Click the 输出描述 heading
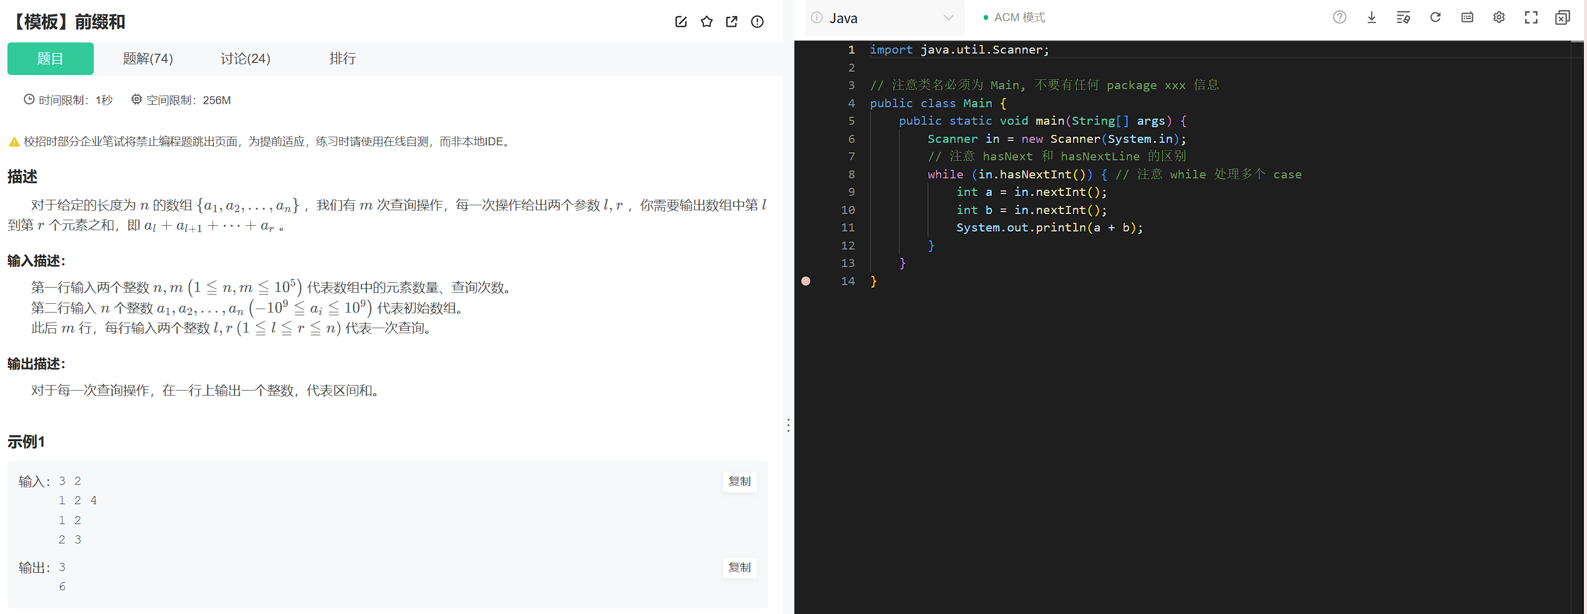 (36, 364)
